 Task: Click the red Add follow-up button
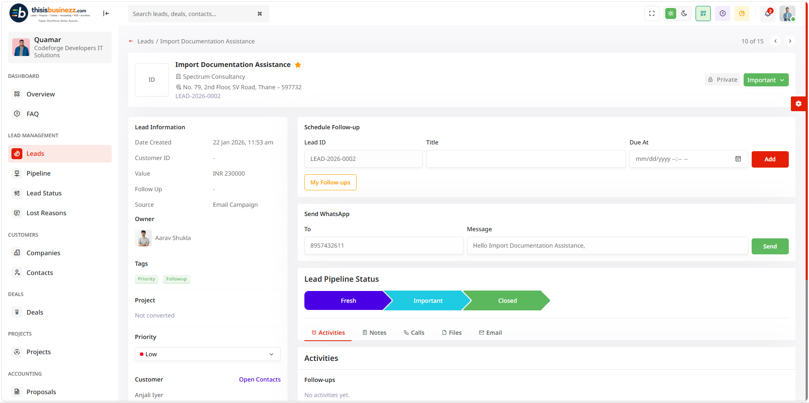click(x=770, y=159)
